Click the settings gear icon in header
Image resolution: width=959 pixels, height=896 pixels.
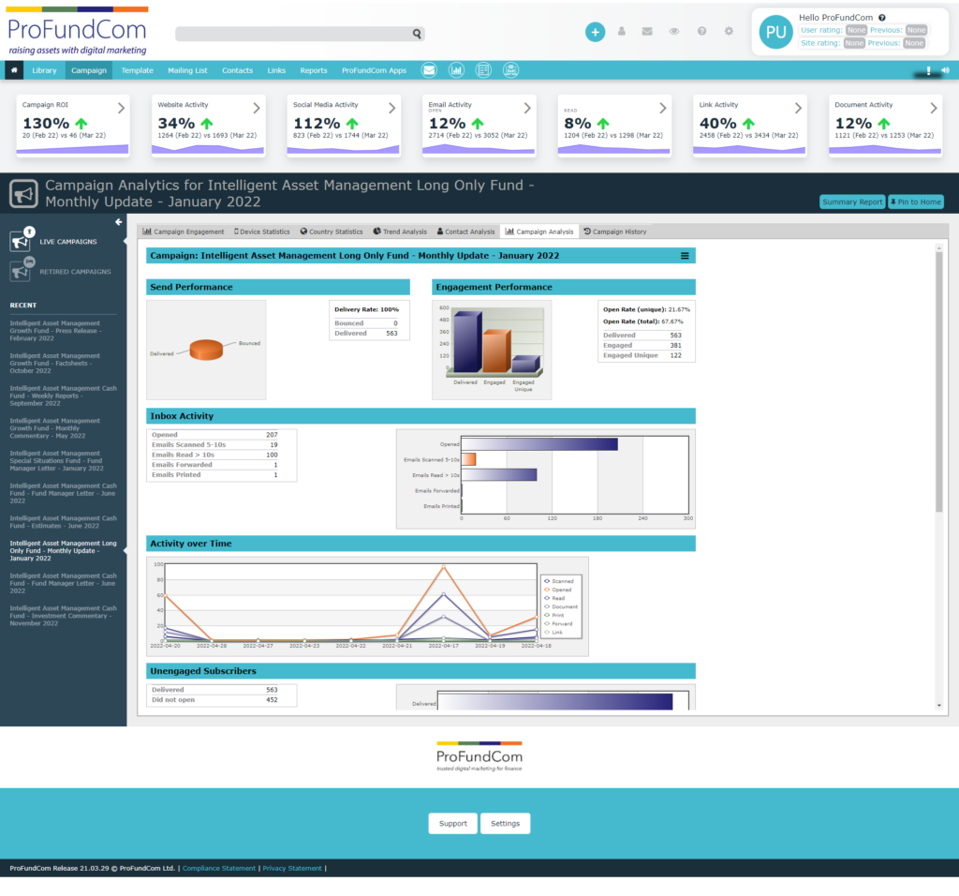(x=729, y=32)
